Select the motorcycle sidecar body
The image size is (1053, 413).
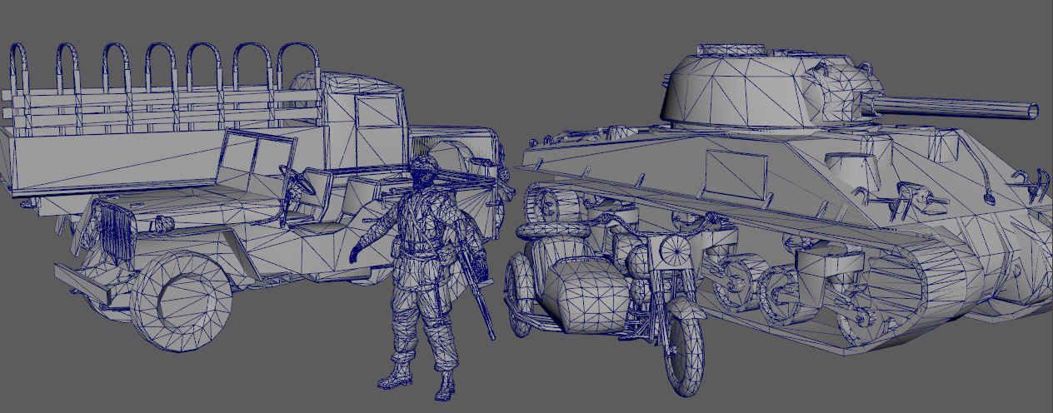(583, 294)
